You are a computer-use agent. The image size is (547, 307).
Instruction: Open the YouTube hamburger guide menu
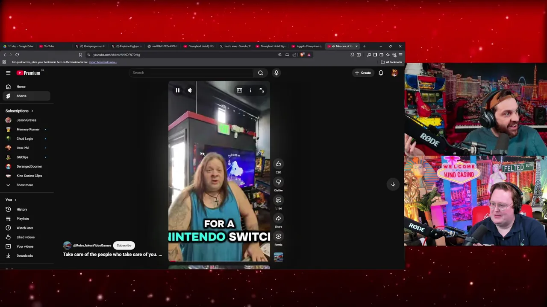tap(8, 73)
